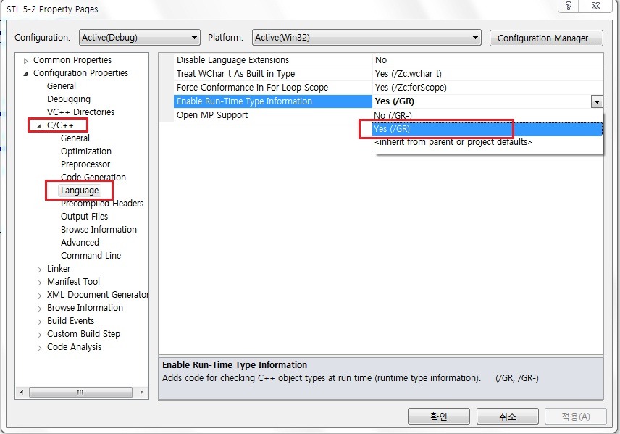
Task: Collapse the C/C++ tree node
Action: coord(39,126)
